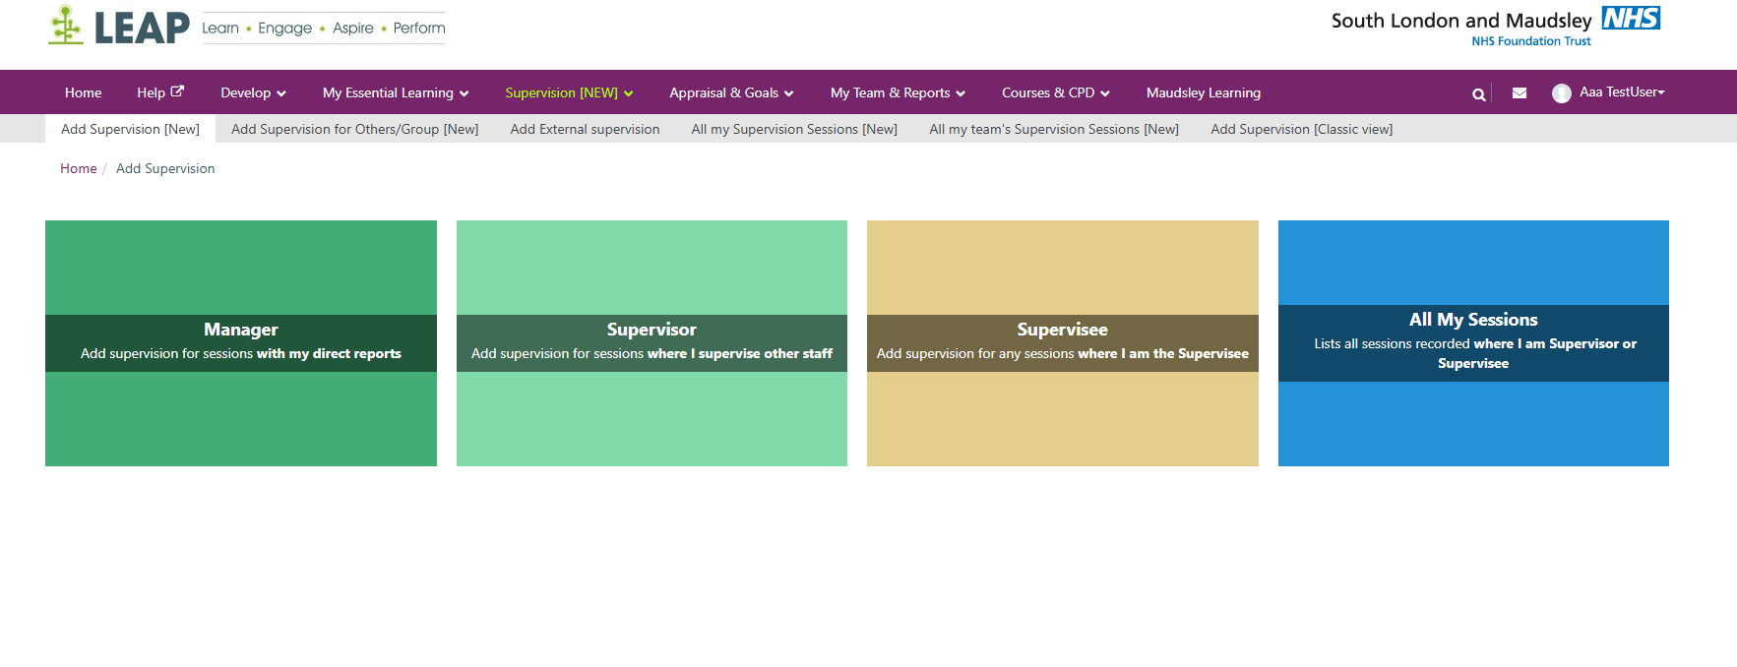
Task: Open the Manager supervision tile
Action: click(241, 343)
